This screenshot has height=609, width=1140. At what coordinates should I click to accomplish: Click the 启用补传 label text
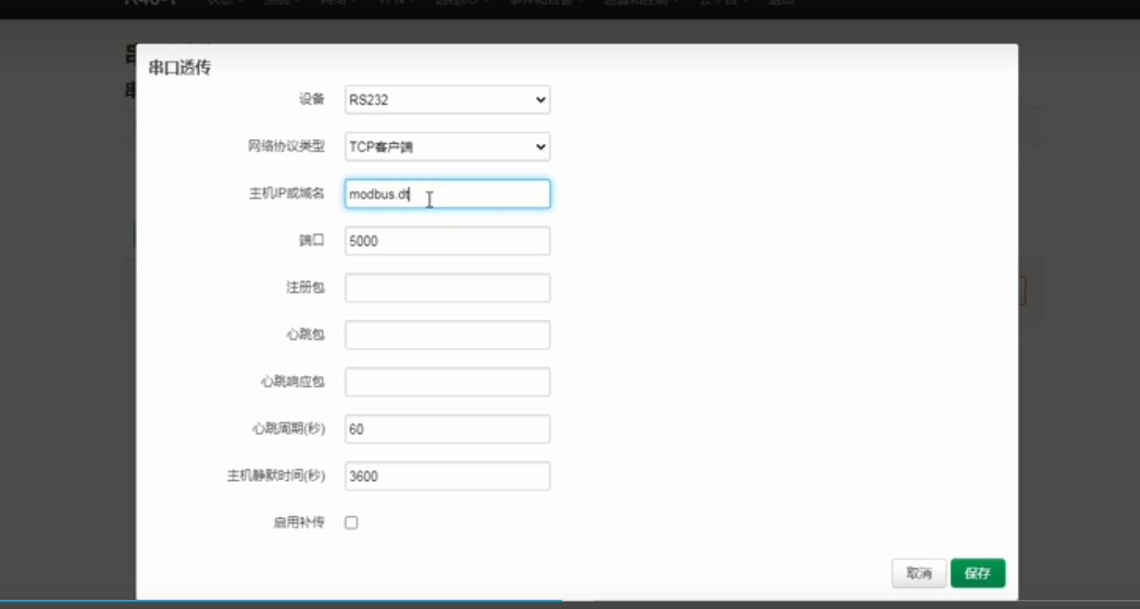(299, 523)
